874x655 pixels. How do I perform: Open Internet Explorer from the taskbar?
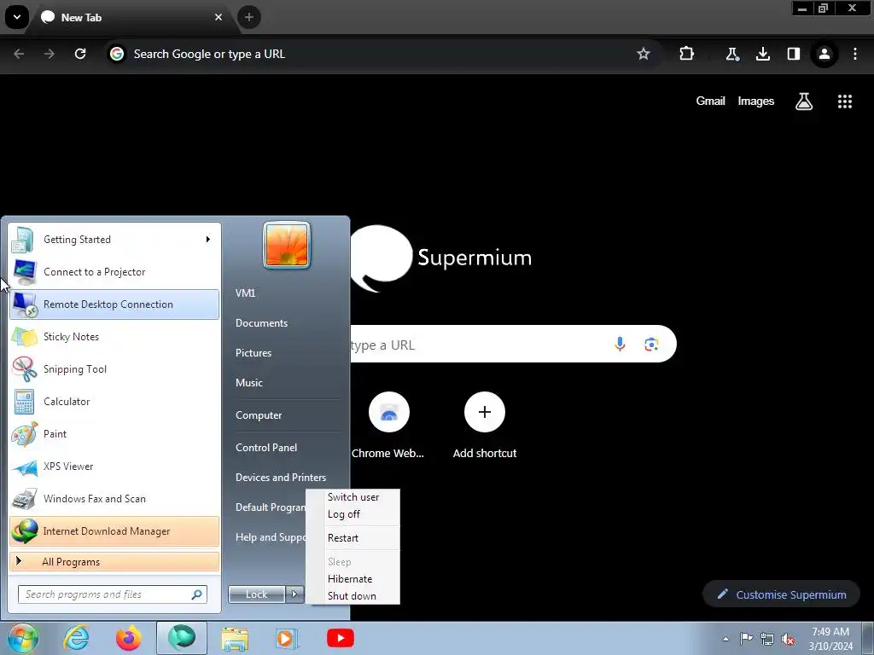coord(76,638)
